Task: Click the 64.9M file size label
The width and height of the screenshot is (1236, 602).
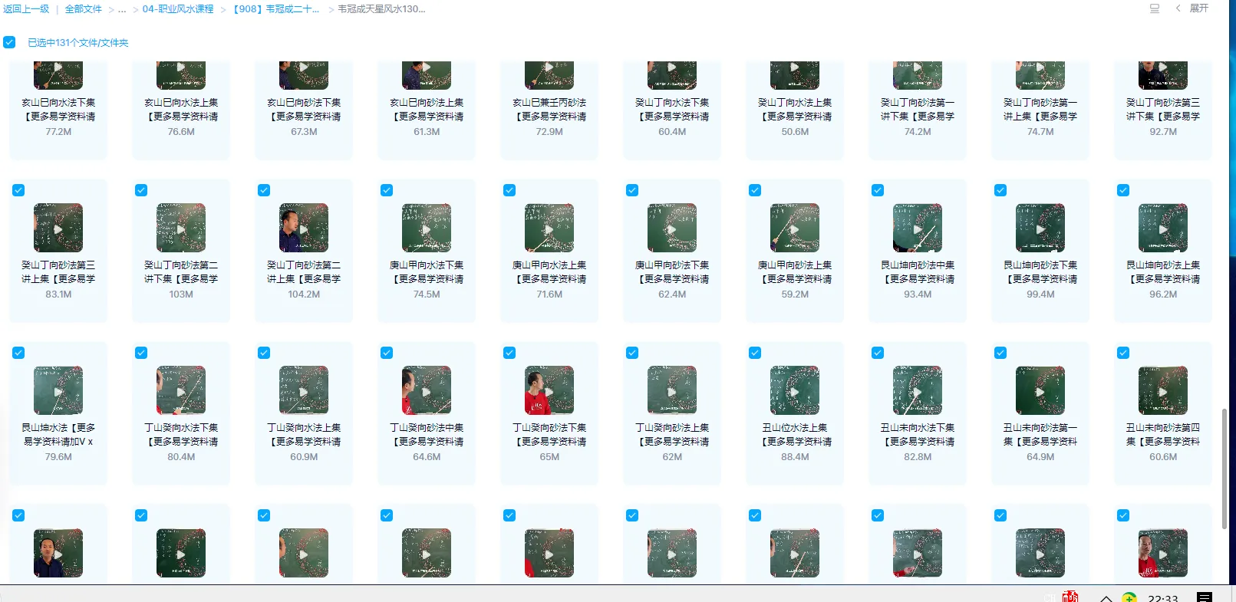Action: pyautogui.click(x=1040, y=457)
